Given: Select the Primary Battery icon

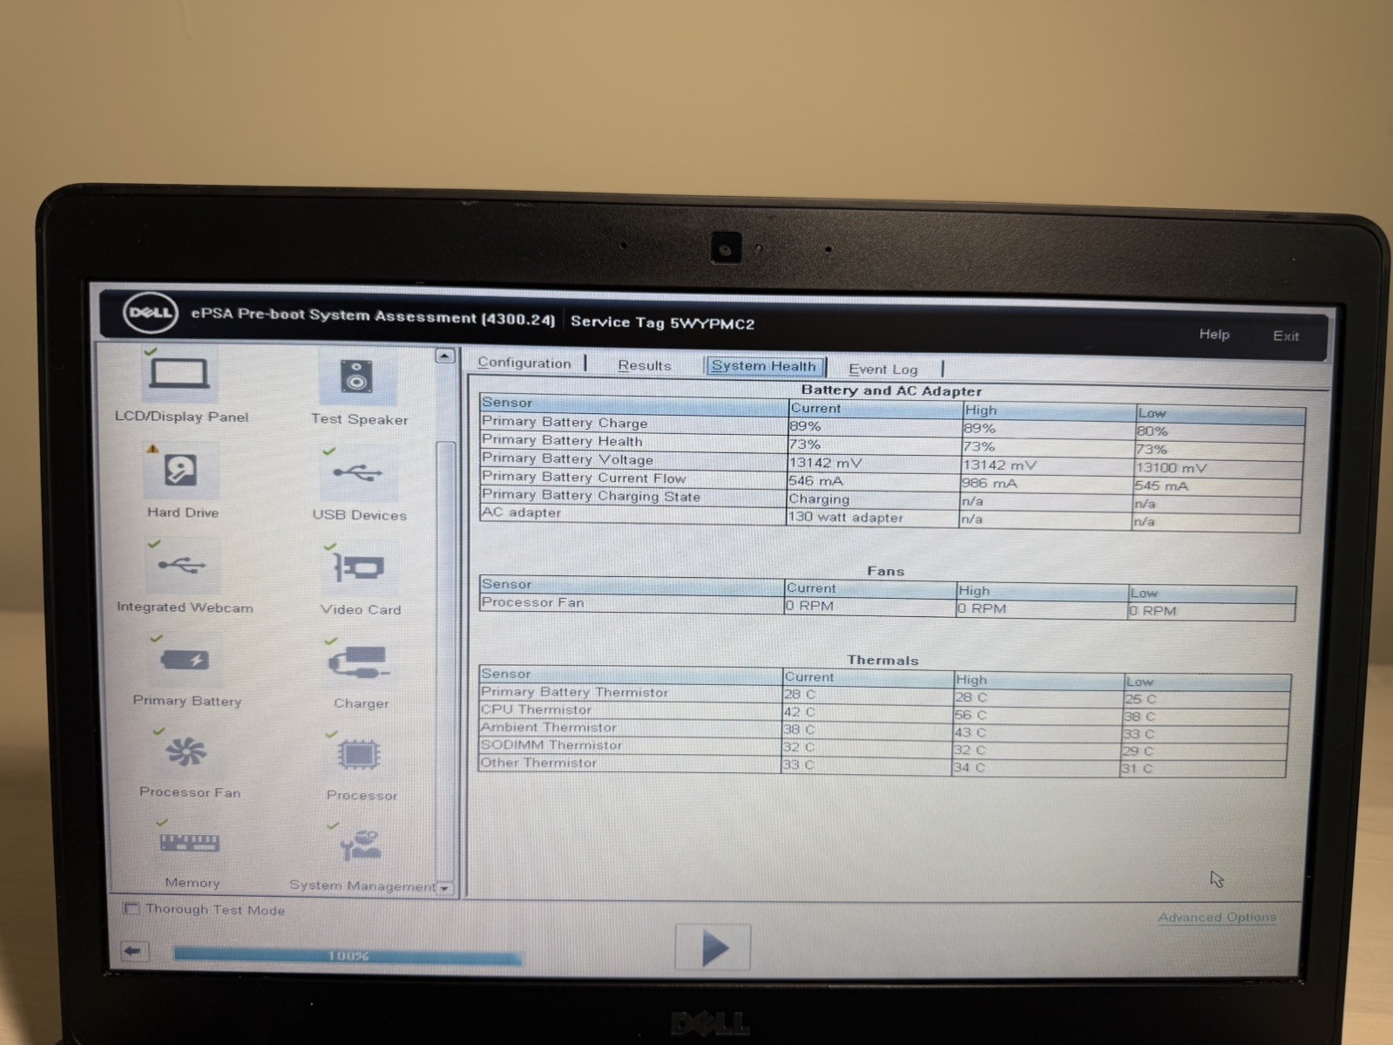Looking at the screenshot, I should tap(185, 661).
